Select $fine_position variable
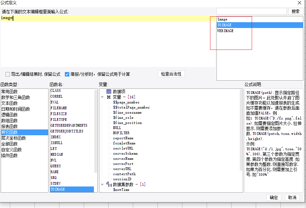This screenshot has width=306, height=208. pos(127,123)
